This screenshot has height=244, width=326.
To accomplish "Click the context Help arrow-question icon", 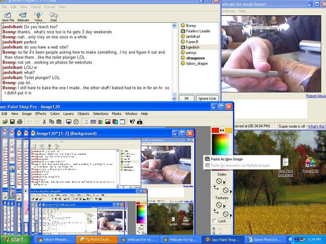I will pyautogui.click(x=132, y=122).
